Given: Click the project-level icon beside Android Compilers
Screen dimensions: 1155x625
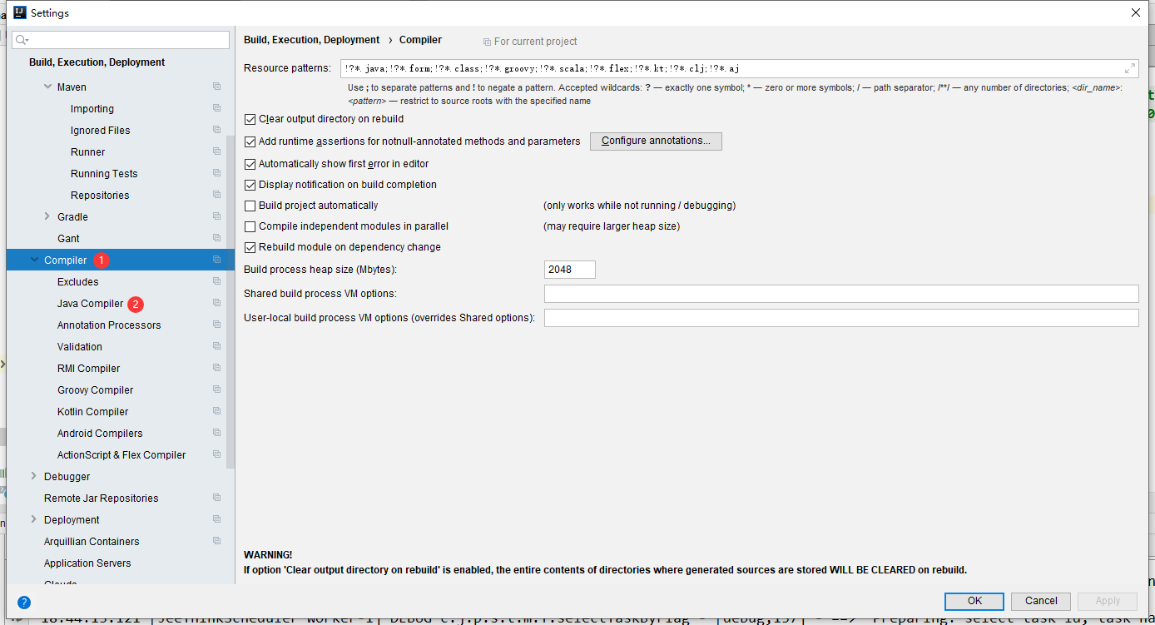Looking at the screenshot, I should pyautogui.click(x=216, y=433).
